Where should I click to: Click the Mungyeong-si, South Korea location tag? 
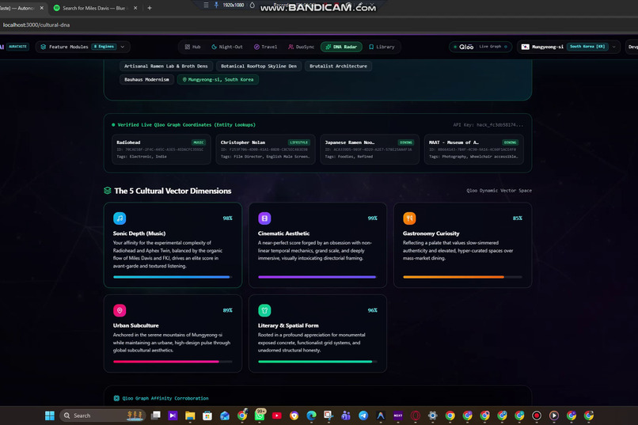(x=218, y=79)
